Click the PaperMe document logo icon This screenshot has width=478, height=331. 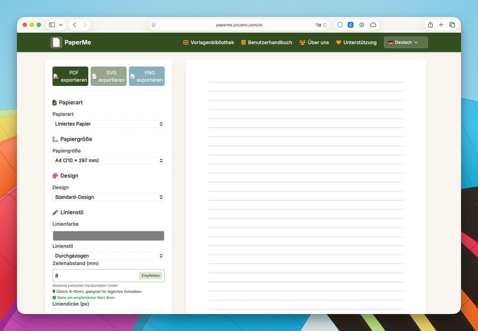pos(56,42)
